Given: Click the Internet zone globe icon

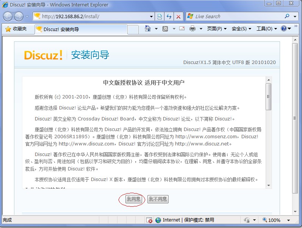Looking at the screenshot, I should click(158, 220).
